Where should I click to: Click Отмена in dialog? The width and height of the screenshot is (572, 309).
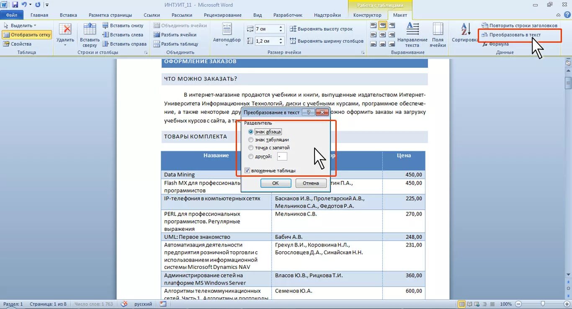311,183
